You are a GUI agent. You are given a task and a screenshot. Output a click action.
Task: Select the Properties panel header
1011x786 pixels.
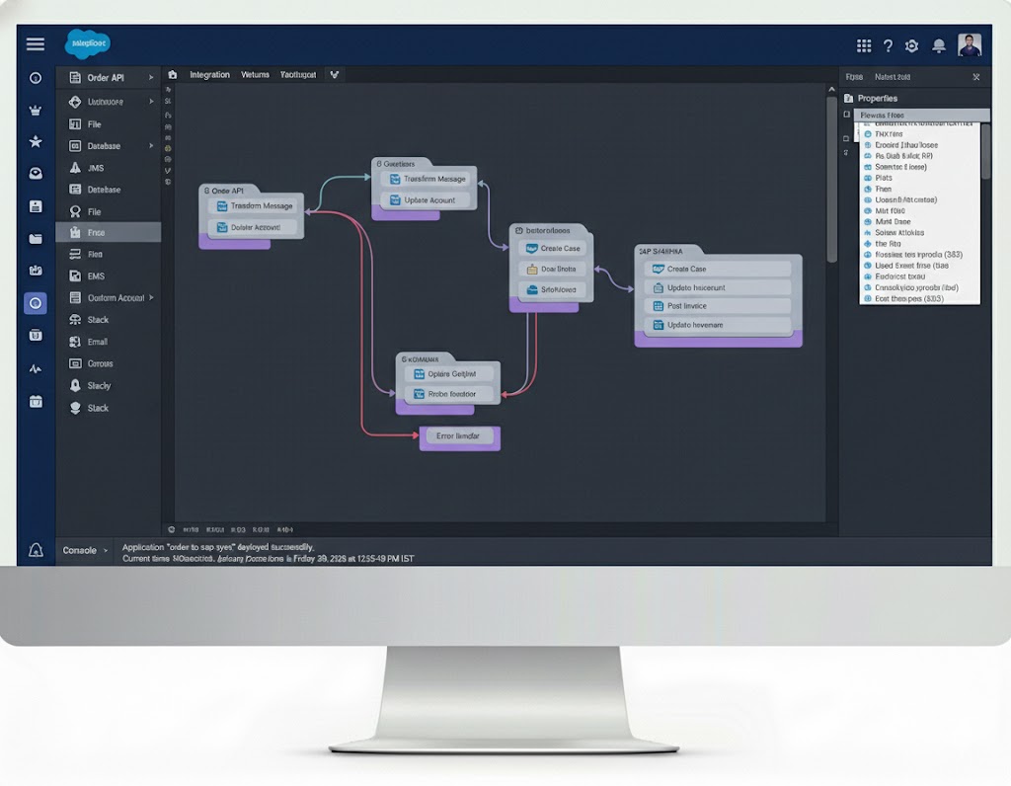[877, 99]
